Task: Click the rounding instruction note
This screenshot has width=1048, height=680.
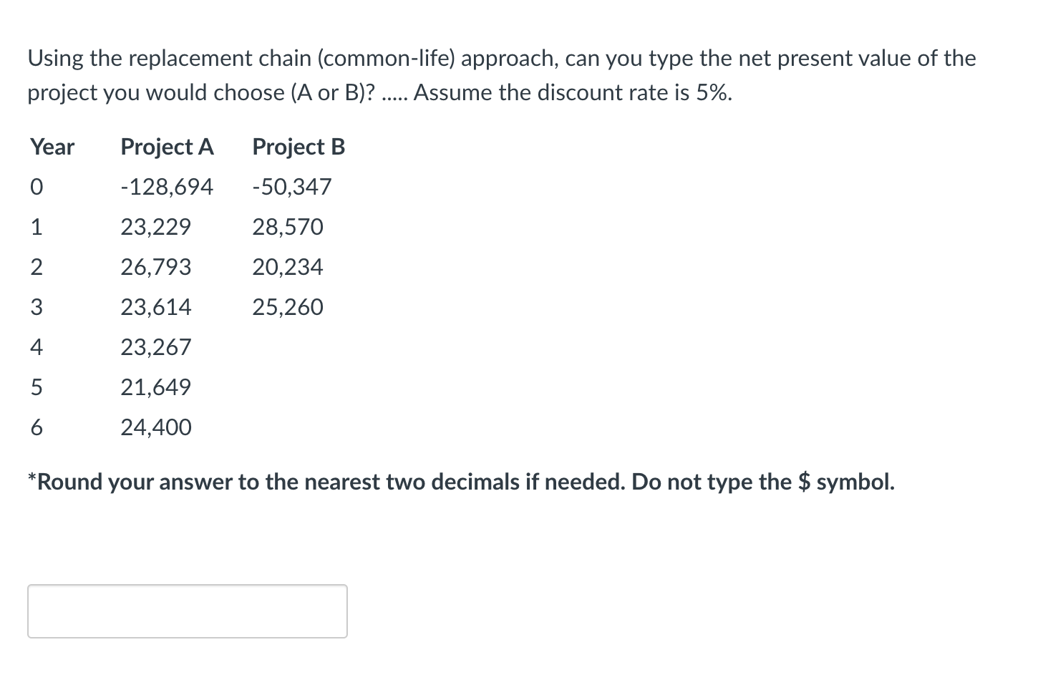Action: (461, 482)
